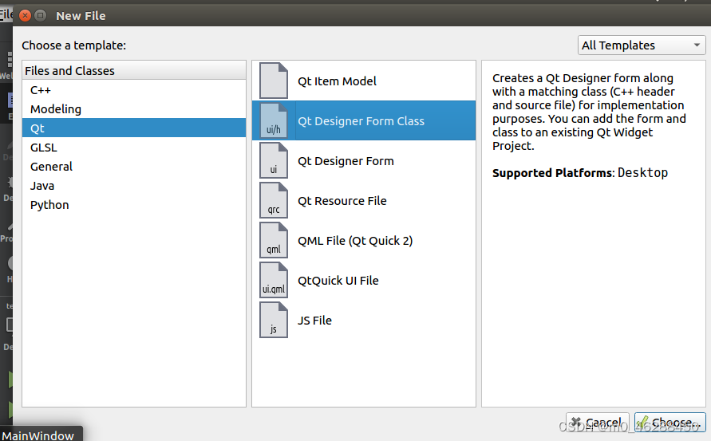Select the Java category
This screenshot has width=711, height=441.
click(134, 185)
